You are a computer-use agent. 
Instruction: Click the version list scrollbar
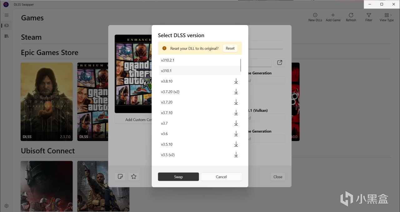tap(241, 65)
